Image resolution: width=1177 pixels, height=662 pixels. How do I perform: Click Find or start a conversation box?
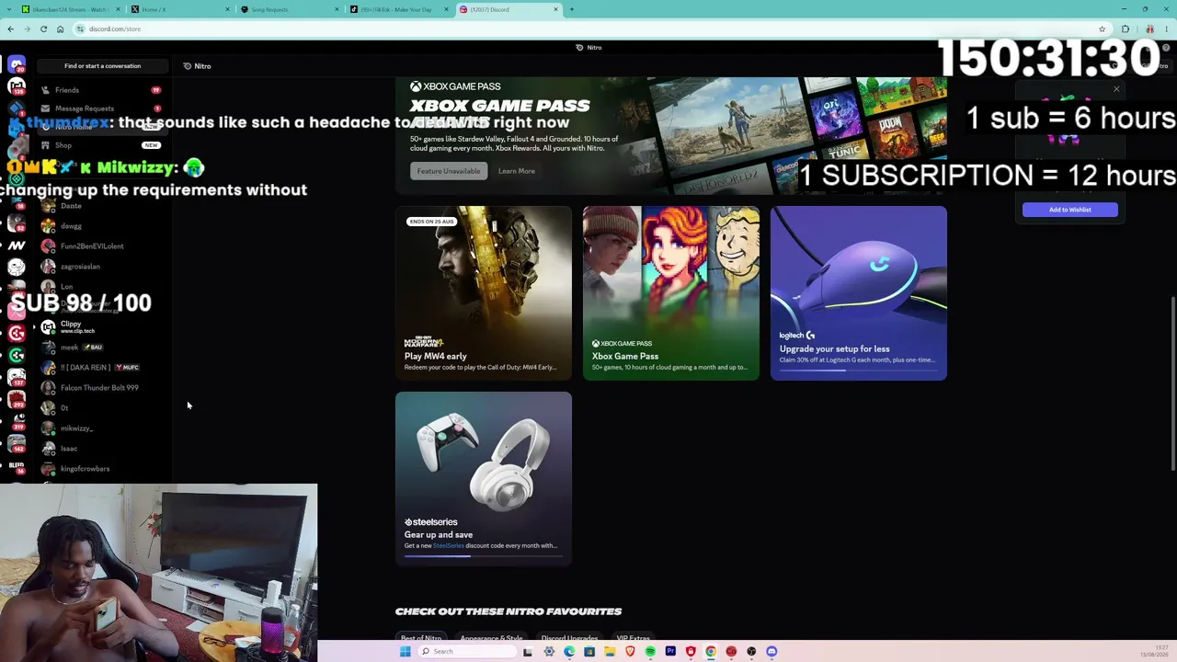(102, 66)
